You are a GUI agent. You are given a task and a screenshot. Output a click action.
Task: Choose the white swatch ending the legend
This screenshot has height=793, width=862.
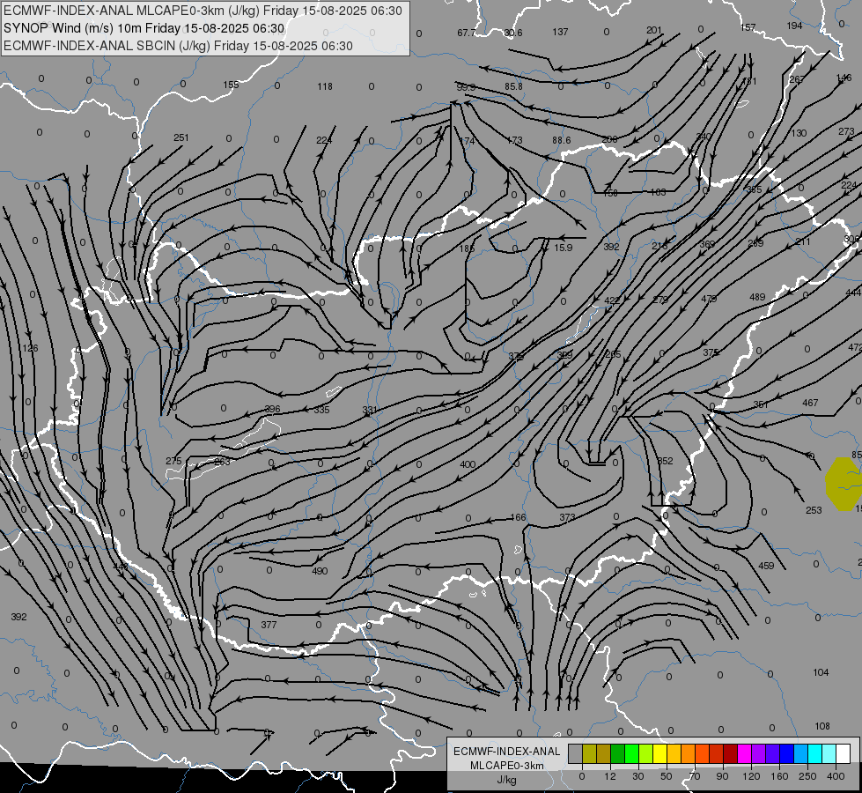(x=843, y=754)
